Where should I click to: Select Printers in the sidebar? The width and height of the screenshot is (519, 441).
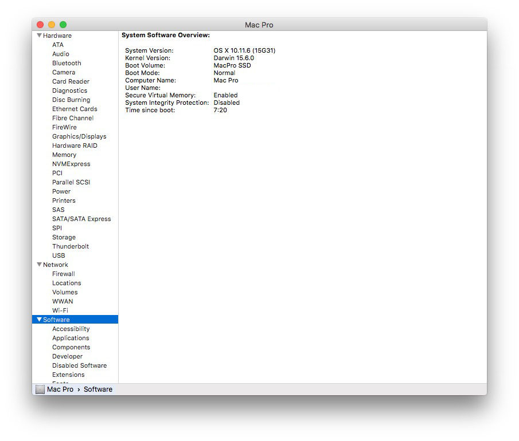click(x=64, y=200)
